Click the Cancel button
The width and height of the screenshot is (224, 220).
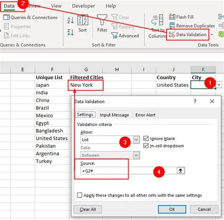click(204, 209)
